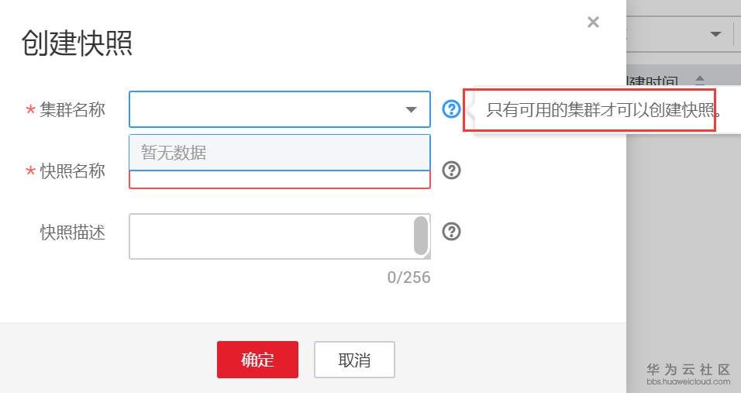Click the tooltip text 只有可用的集群才可以创建快照
Image resolution: width=741 pixels, height=393 pixels.
(601, 109)
